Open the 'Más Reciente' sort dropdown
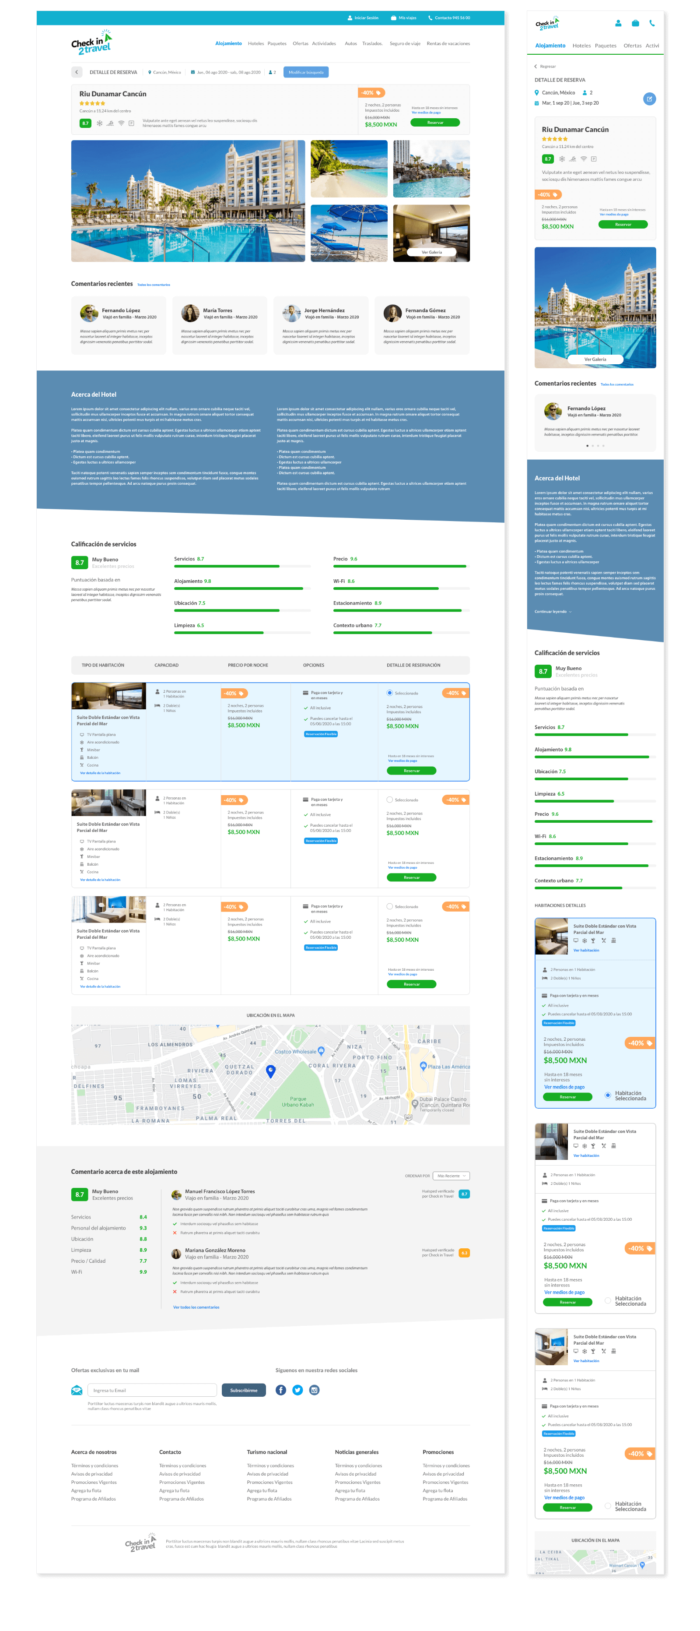 pyautogui.click(x=451, y=1176)
